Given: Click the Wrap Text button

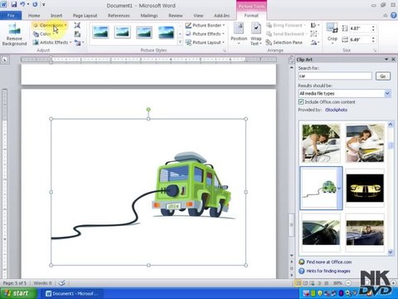Looking at the screenshot, I should point(256,34).
